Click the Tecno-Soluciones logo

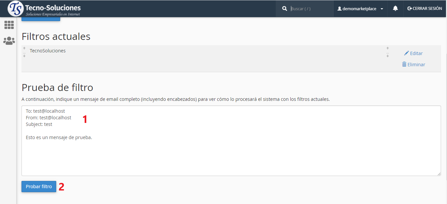(x=44, y=9)
